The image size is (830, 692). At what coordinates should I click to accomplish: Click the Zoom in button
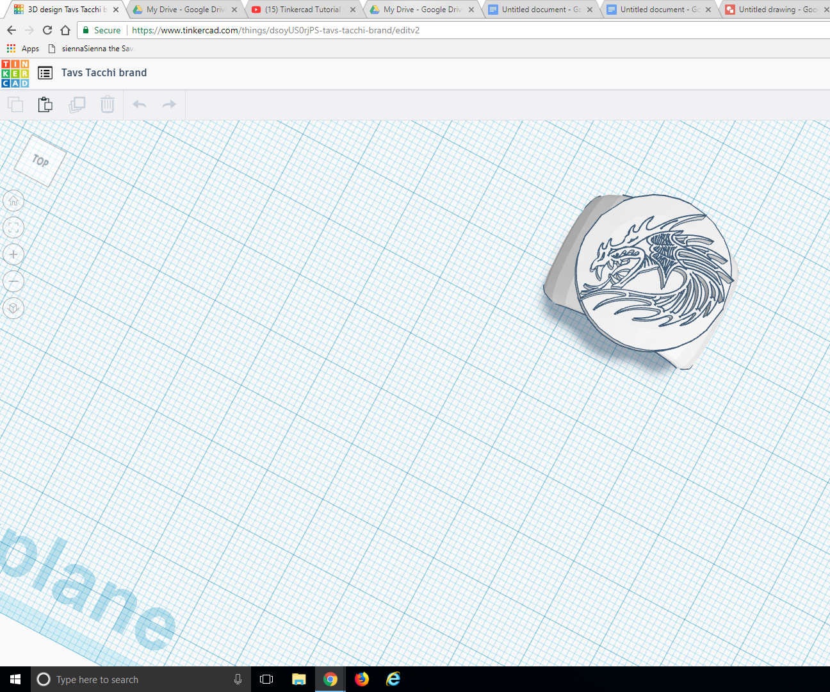pos(13,255)
